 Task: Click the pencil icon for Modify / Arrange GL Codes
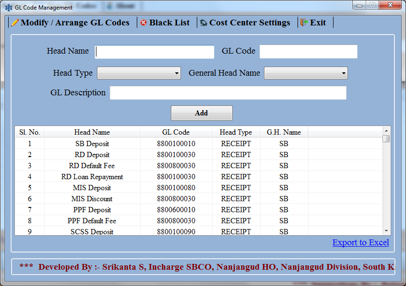click(x=15, y=22)
